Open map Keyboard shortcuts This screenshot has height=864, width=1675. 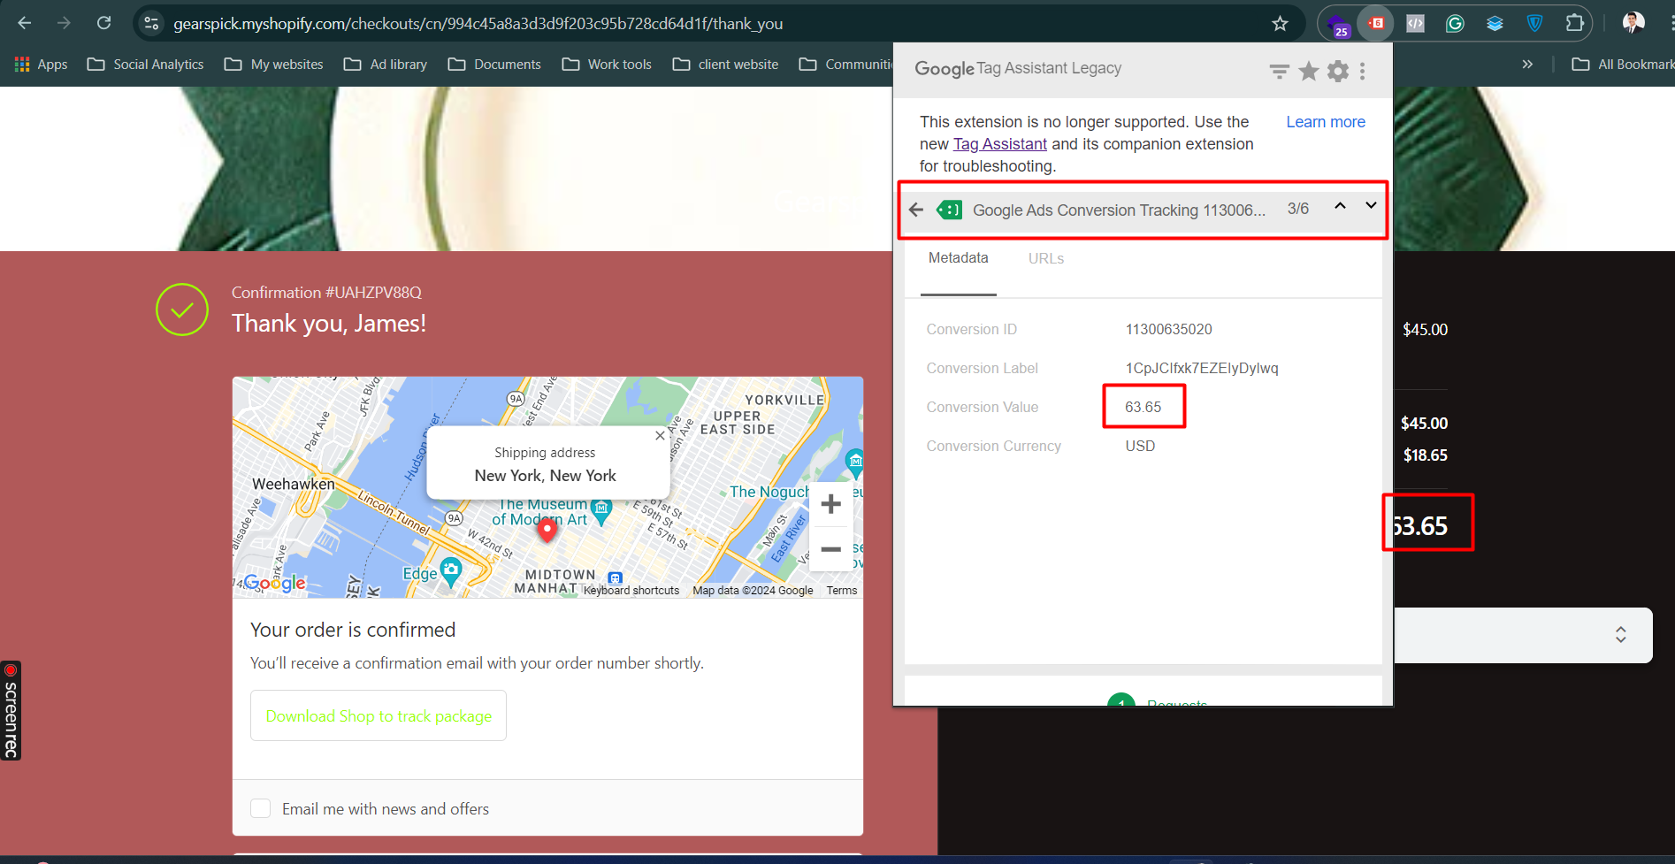point(631,591)
